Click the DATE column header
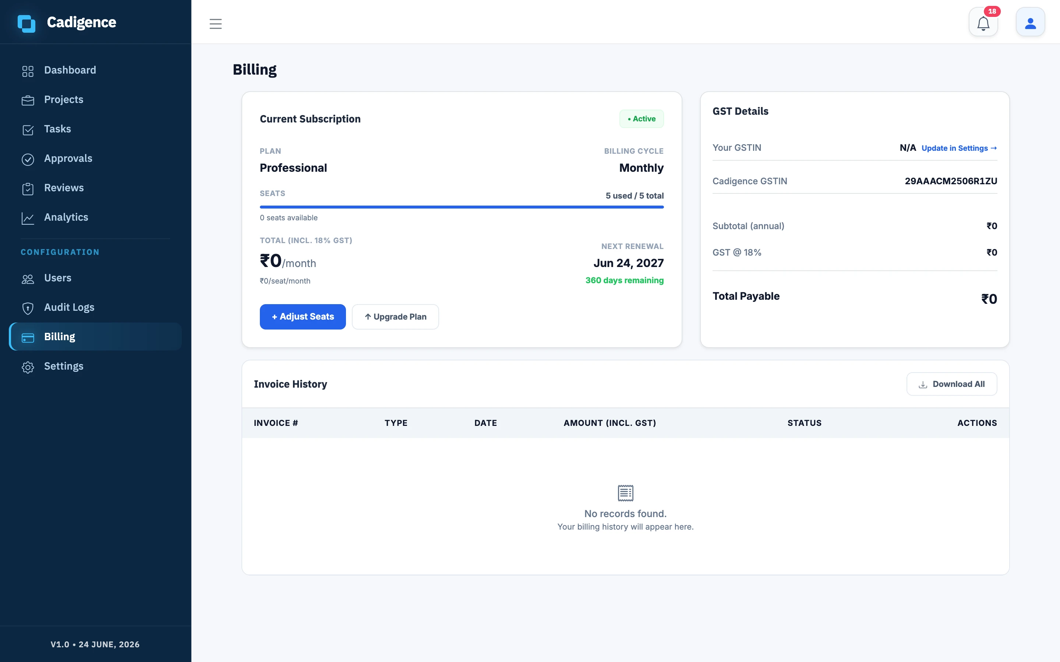Image resolution: width=1060 pixels, height=662 pixels. point(486,423)
